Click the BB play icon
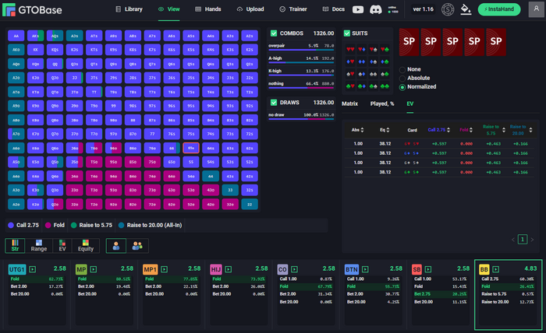This screenshot has width=546, height=333. tap(496, 269)
